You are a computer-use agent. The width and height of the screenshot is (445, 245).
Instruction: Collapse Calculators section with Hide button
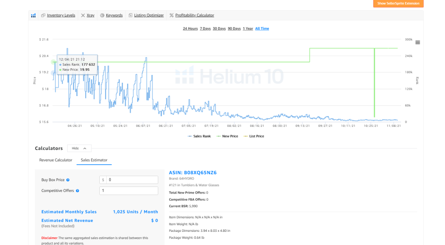[x=79, y=148]
